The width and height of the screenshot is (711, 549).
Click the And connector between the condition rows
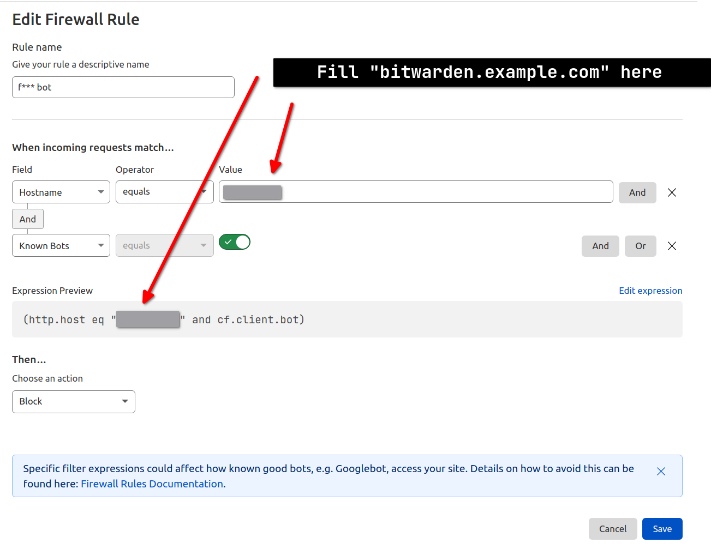[28, 219]
